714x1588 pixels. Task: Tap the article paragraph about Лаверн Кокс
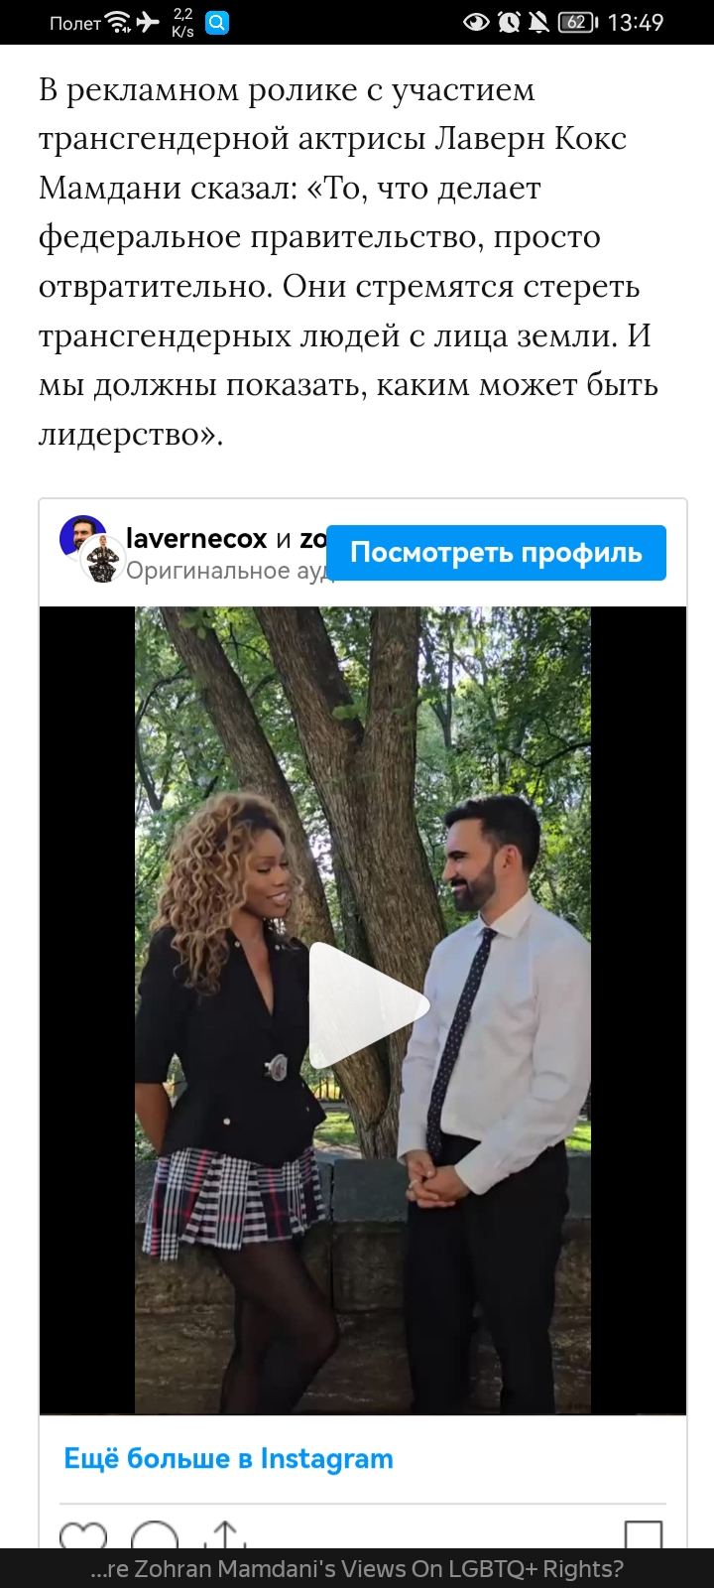click(349, 262)
